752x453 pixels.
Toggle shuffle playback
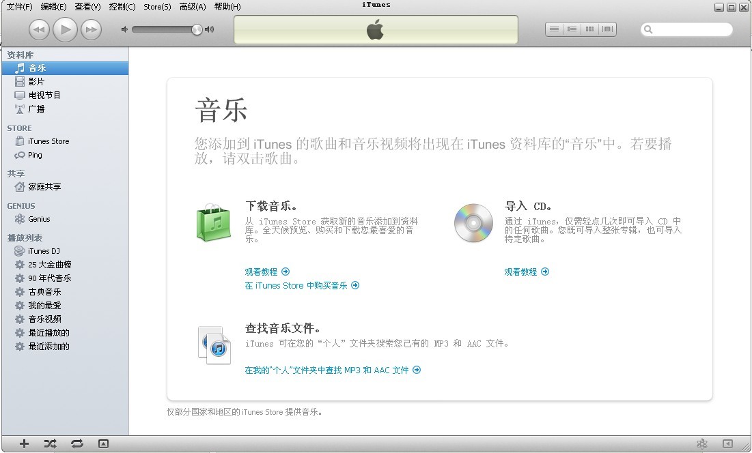point(51,443)
